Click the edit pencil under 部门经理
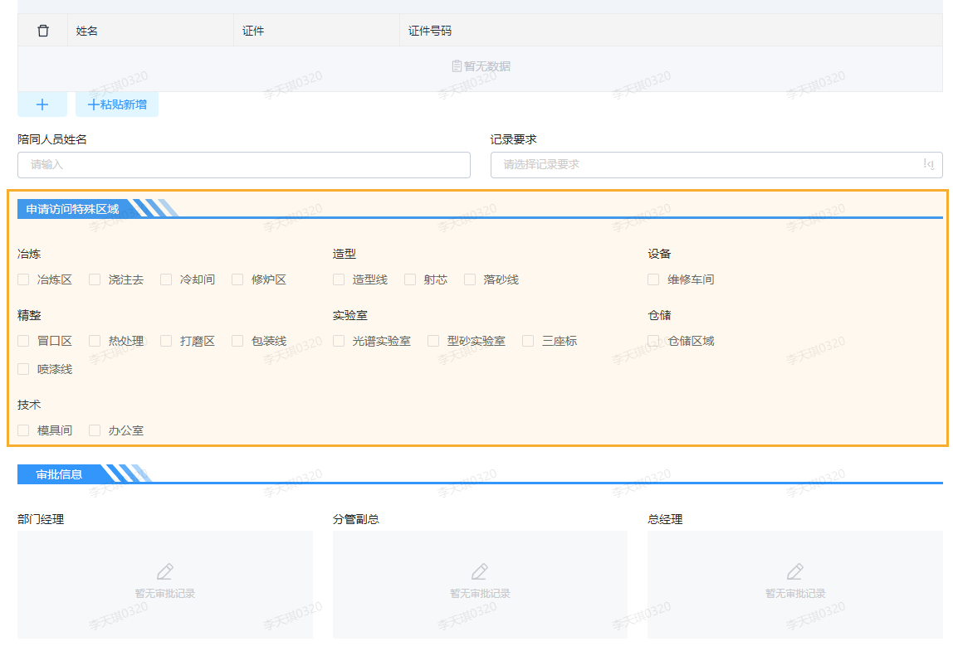Screen dimensions: 953x646 (x=164, y=572)
